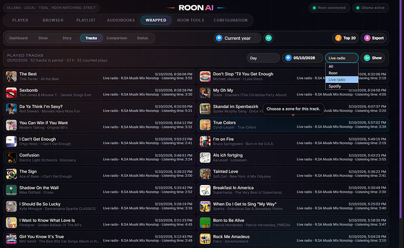Click the Show button in Played Tracks

tap(372, 58)
